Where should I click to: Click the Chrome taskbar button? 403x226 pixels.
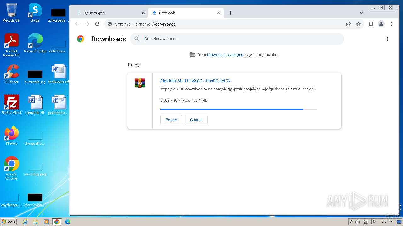point(57,222)
